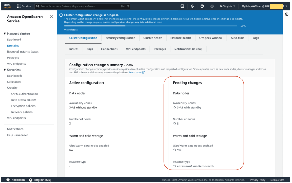The image size is (292, 183).
Task: Open VPC endpoints under Managed clusters
Action: [16, 64]
